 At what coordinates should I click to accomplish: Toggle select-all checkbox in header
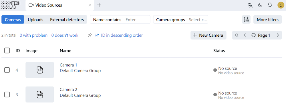pos(7,51)
